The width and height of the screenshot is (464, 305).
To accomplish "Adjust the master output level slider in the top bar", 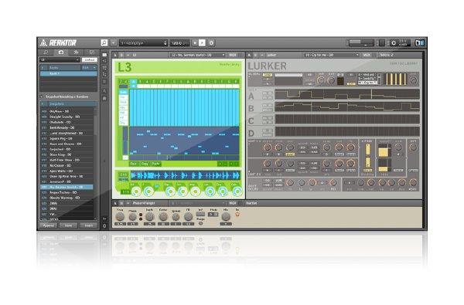I will point(361,42).
